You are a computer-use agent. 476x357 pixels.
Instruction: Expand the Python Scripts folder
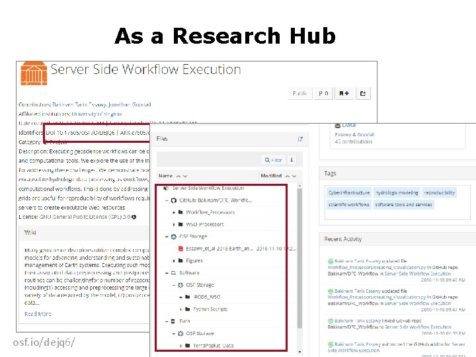(x=180, y=309)
